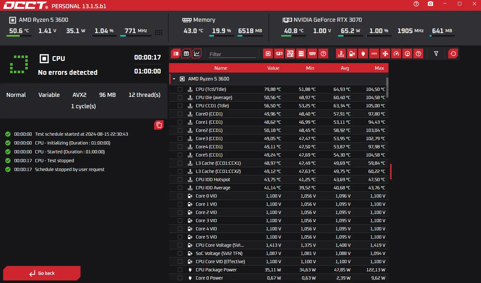Select the Core3 (CCD1) checkbox

coord(180,139)
